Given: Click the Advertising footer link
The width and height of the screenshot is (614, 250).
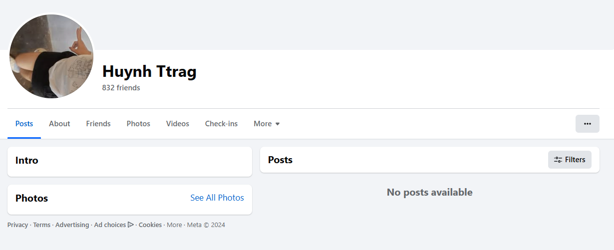Looking at the screenshot, I should [72, 225].
